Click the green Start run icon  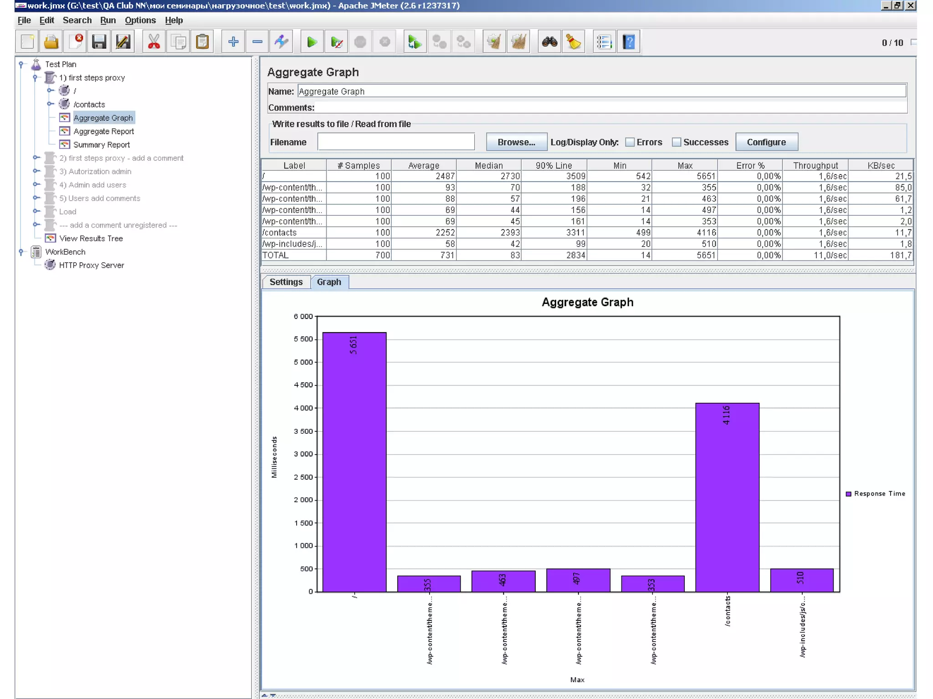(x=312, y=42)
